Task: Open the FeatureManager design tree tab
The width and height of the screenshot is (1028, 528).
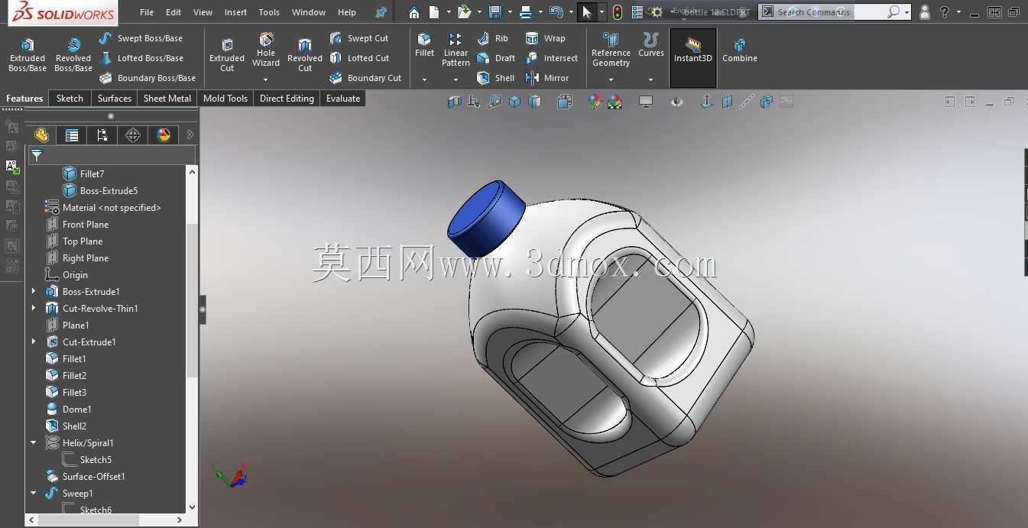Action: 41,135
